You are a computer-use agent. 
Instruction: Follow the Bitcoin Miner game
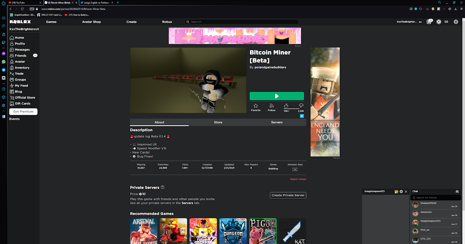(272, 107)
